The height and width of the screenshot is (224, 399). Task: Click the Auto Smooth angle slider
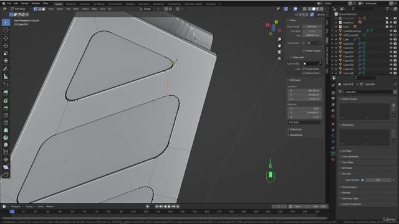378,180
